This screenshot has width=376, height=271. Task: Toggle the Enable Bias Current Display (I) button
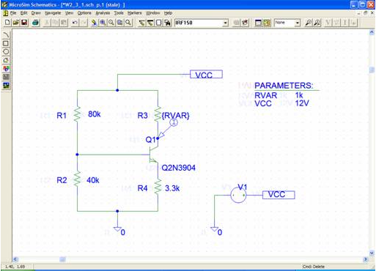(x=345, y=23)
